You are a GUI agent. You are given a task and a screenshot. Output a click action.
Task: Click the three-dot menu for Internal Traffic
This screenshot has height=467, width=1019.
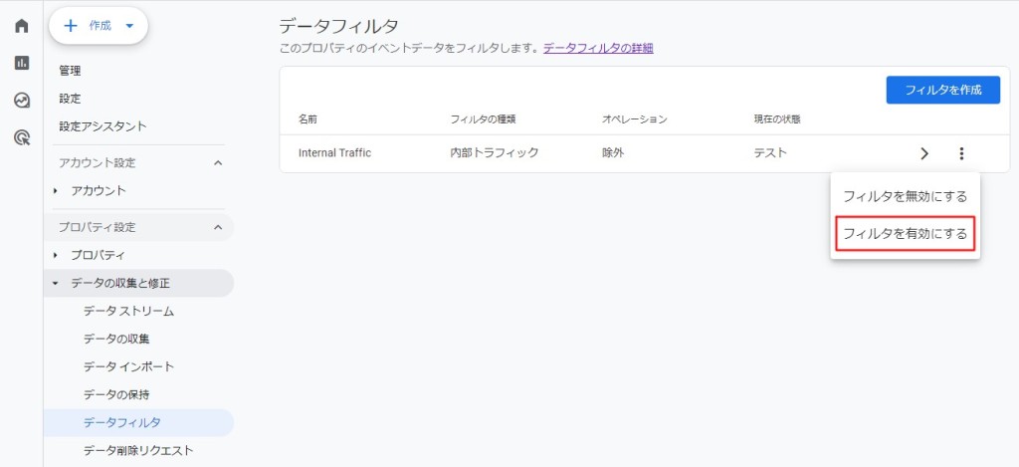pyautogui.click(x=961, y=153)
